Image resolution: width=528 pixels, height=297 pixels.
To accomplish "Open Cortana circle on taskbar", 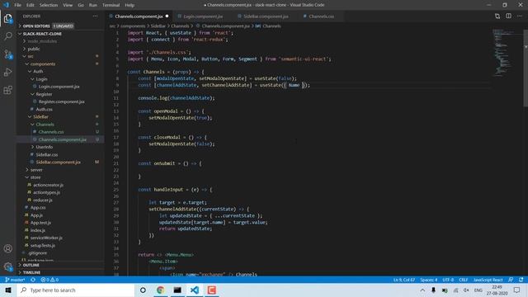I will coord(143,290).
